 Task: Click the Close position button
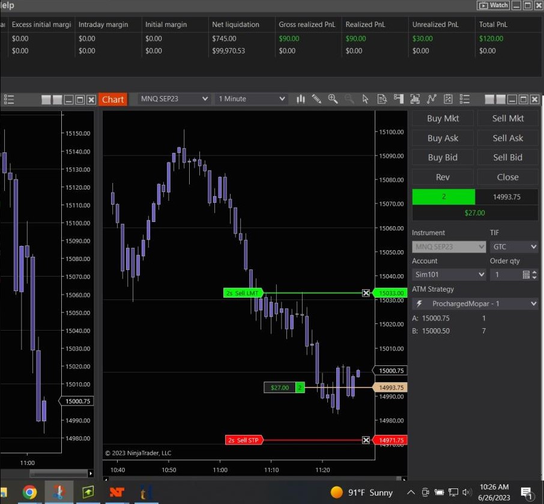tap(508, 177)
